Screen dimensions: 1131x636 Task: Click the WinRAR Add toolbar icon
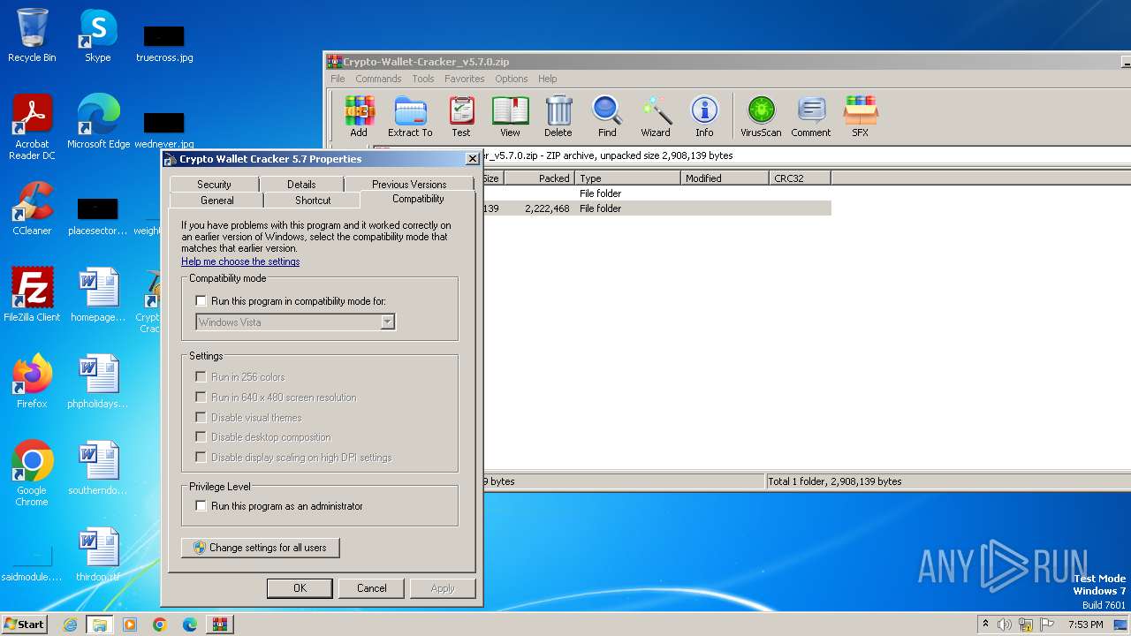pos(359,116)
